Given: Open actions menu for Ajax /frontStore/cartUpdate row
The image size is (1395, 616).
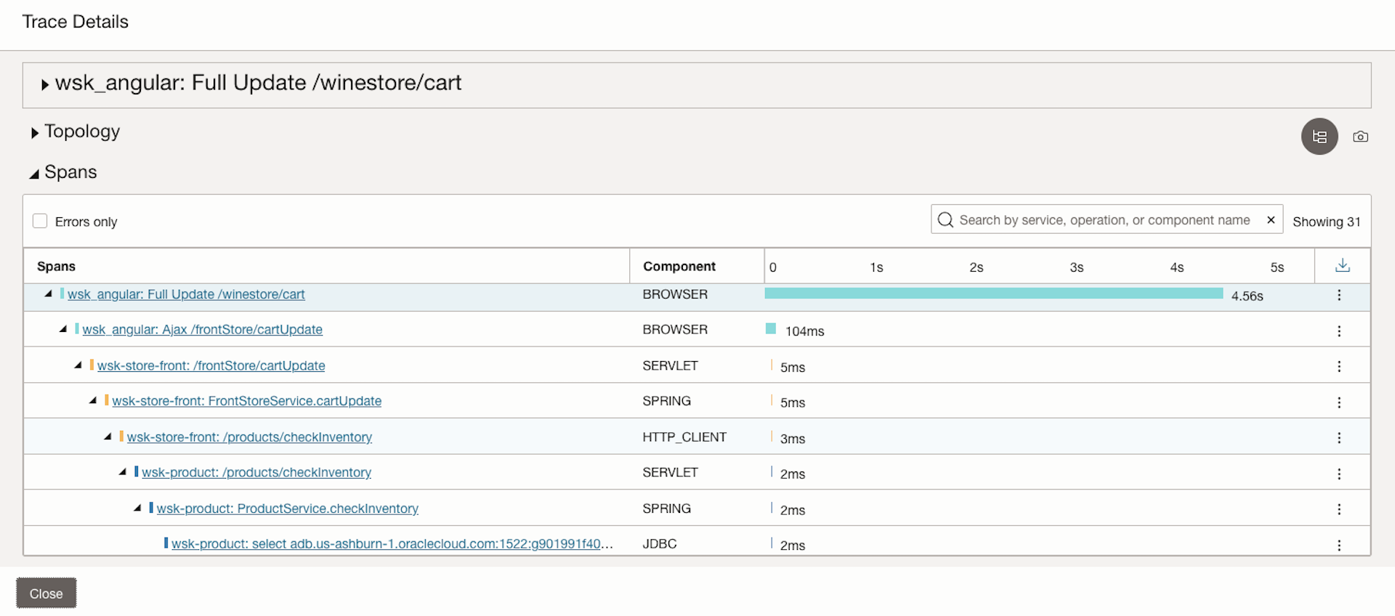Looking at the screenshot, I should (x=1338, y=331).
